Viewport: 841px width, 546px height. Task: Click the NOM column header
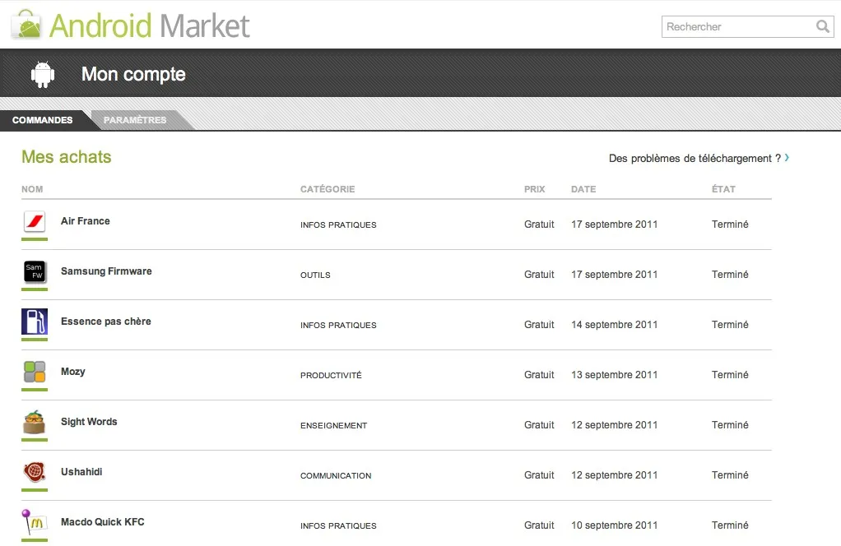point(32,189)
